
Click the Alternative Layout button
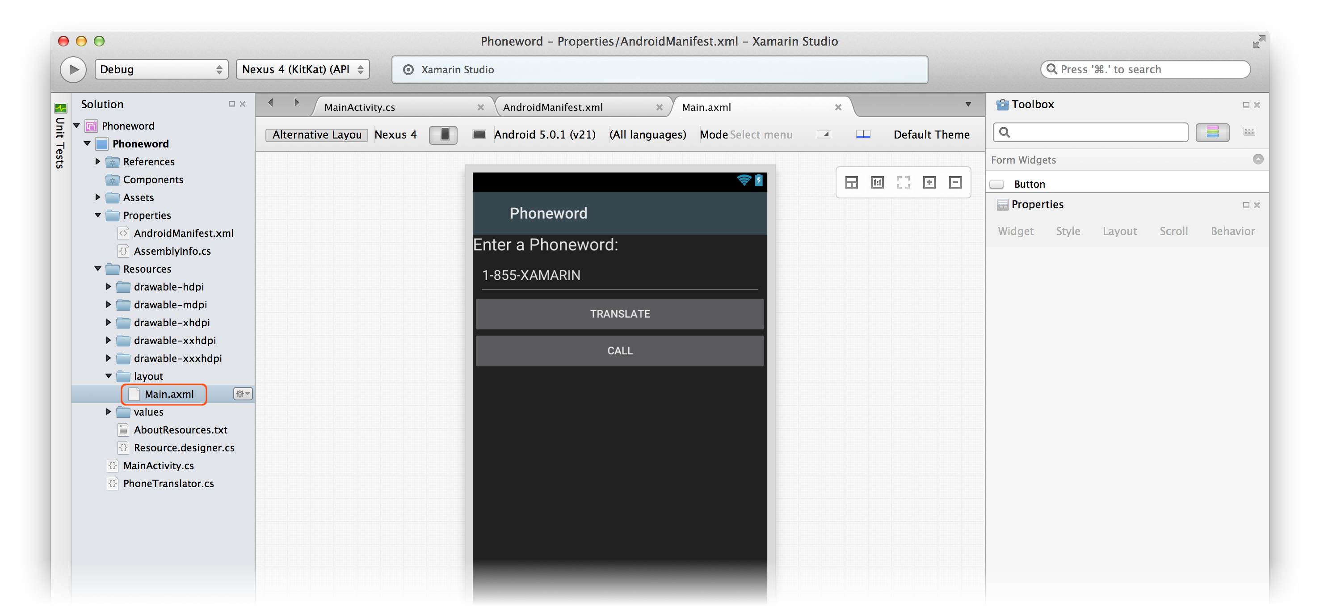(317, 135)
